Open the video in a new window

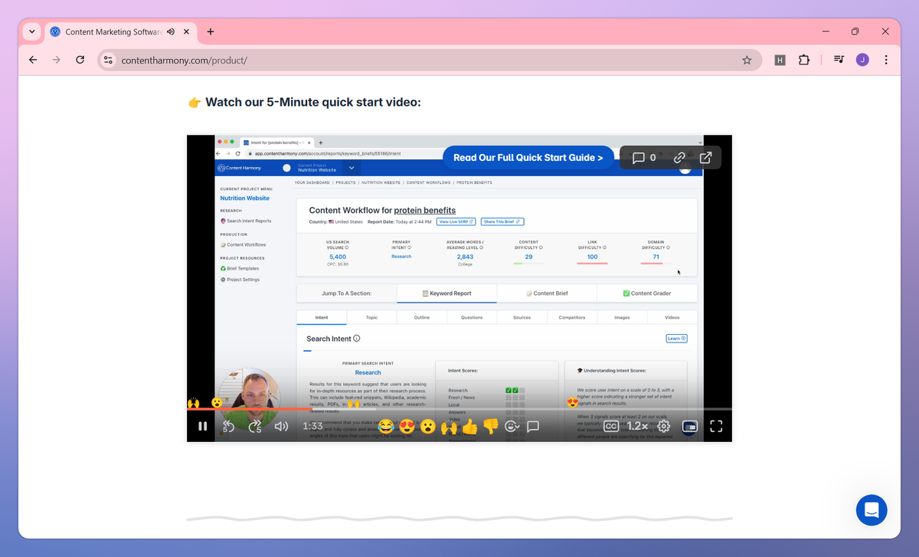(705, 157)
